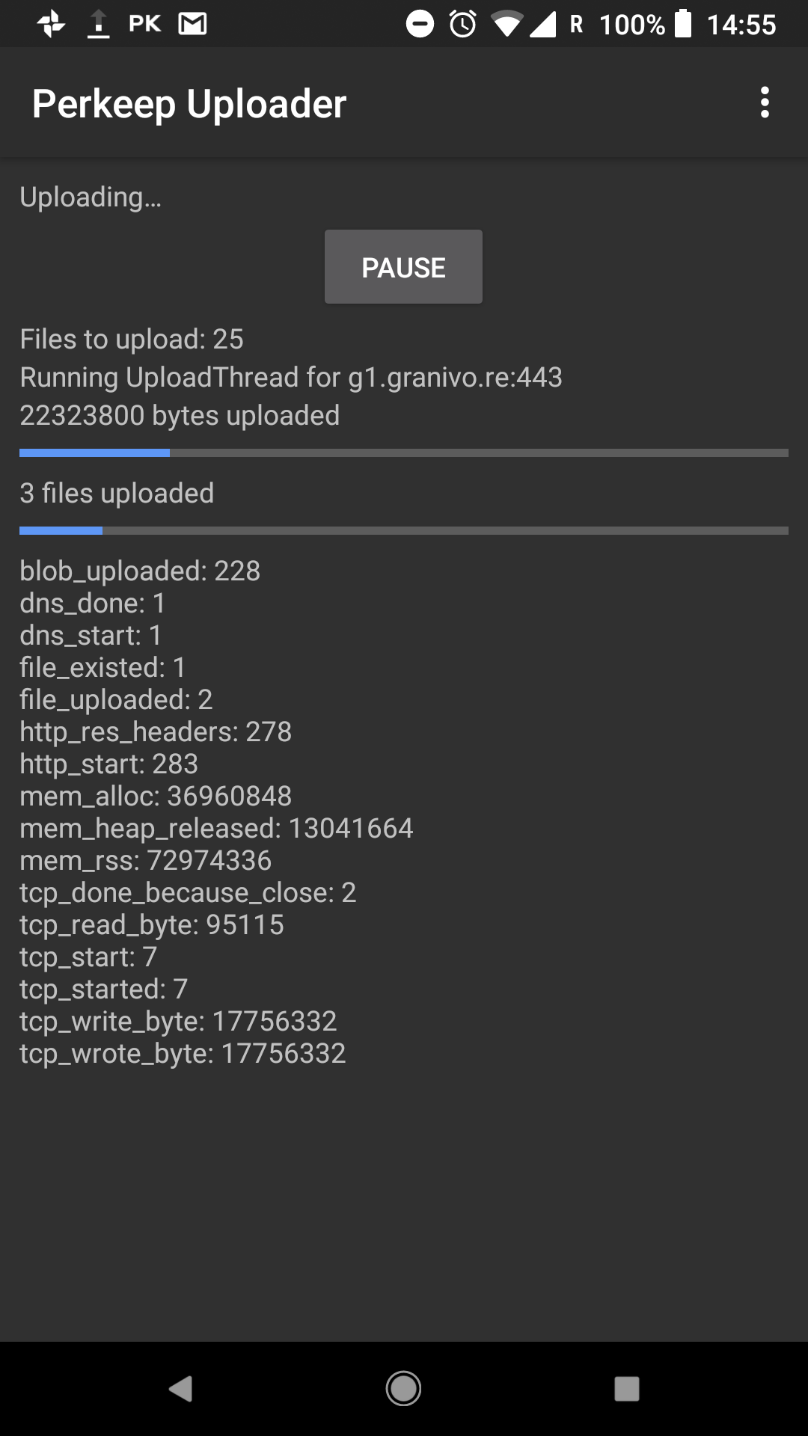Screen dimensions: 808x1436
Task: Tap the Perkeep Uploader title
Action: click(x=189, y=103)
